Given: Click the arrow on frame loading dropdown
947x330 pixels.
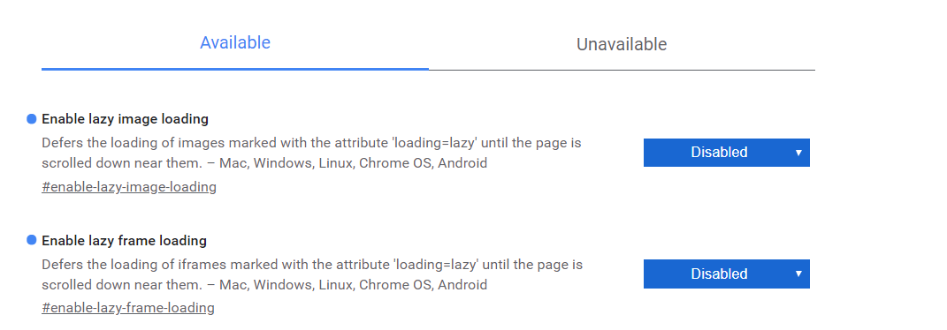Looking at the screenshot, I should (798, 274).
